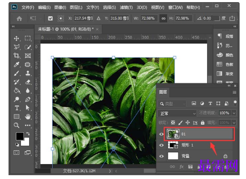Open the layer filter 类型 dropdown
This screenshot has width=246, height=179.
pyautogui.click(x=172, y=104)
